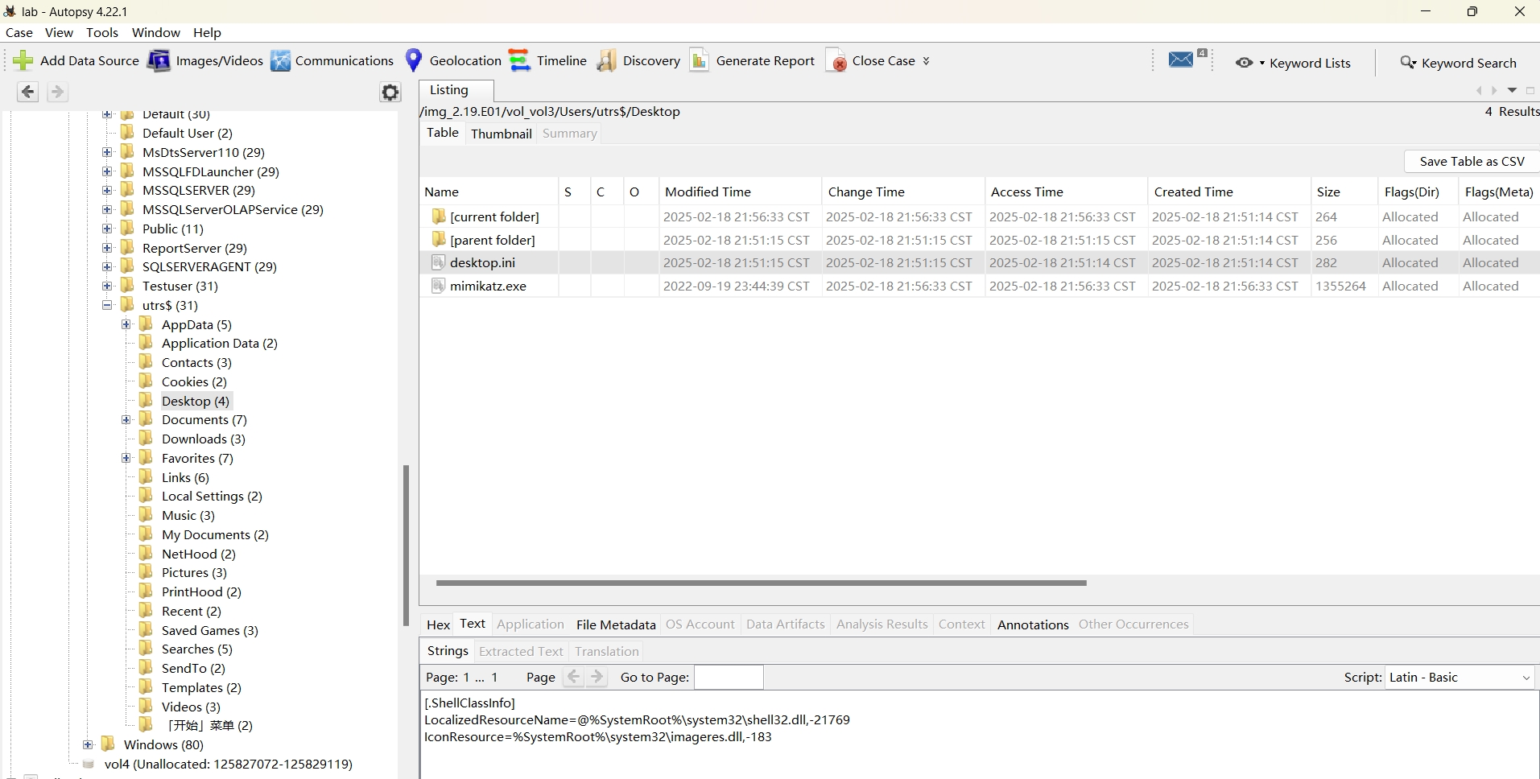Open the ingest messages envelope icon

(x=1181, y=60)
